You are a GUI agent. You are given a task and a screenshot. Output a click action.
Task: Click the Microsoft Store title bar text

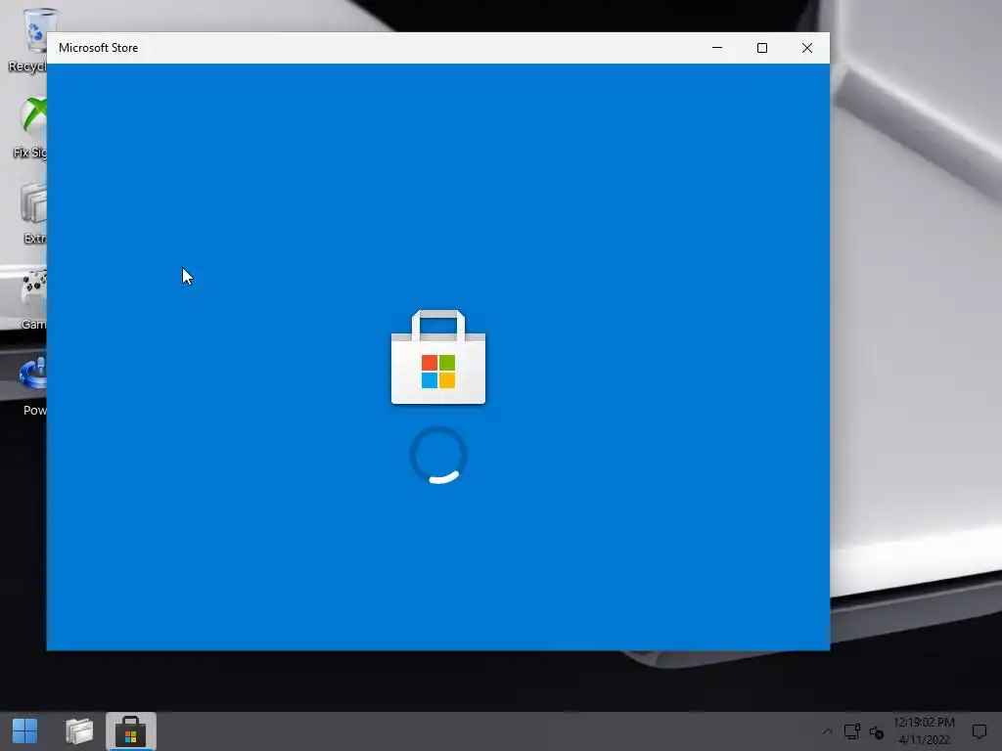99,48
